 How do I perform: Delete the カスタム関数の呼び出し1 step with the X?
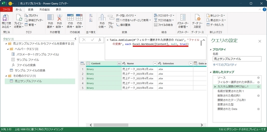pyautogui.click(x=215, y=87)
